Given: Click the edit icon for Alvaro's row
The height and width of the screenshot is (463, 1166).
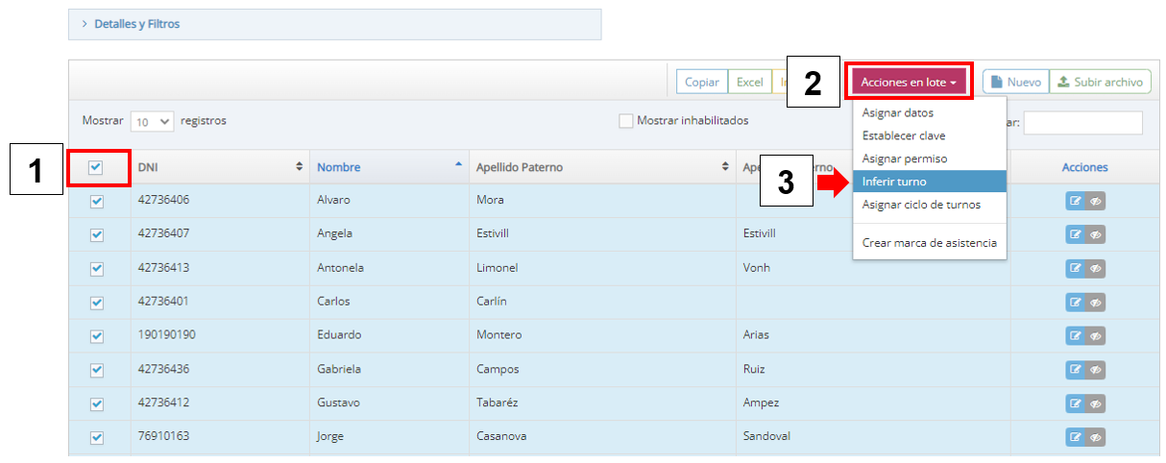Looking at the screenshot, I should click(1076, 201).
